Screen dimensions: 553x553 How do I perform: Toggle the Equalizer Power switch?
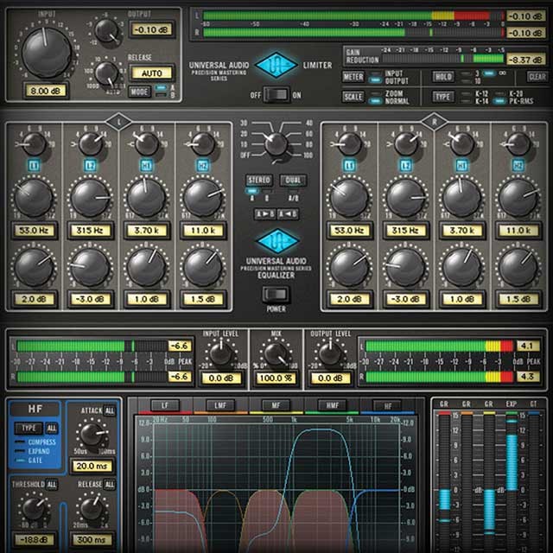coord(276,294)
